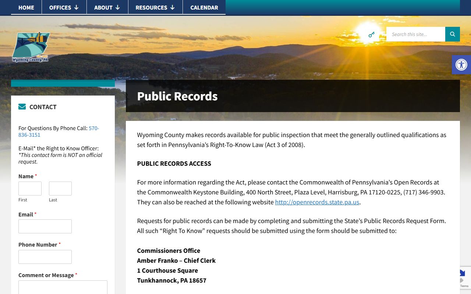Viewport: 471px width, 294px height.
Task: Expand the Offices dropdown menu
Action: coord(64,7)
